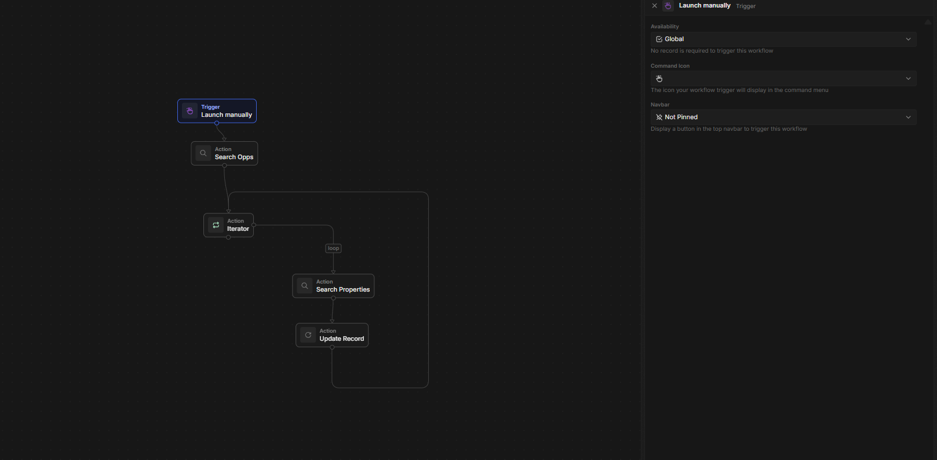Click the magnifier icon on the Search Opps node
This screenshot has height=460, width=937.
[203, 153]
